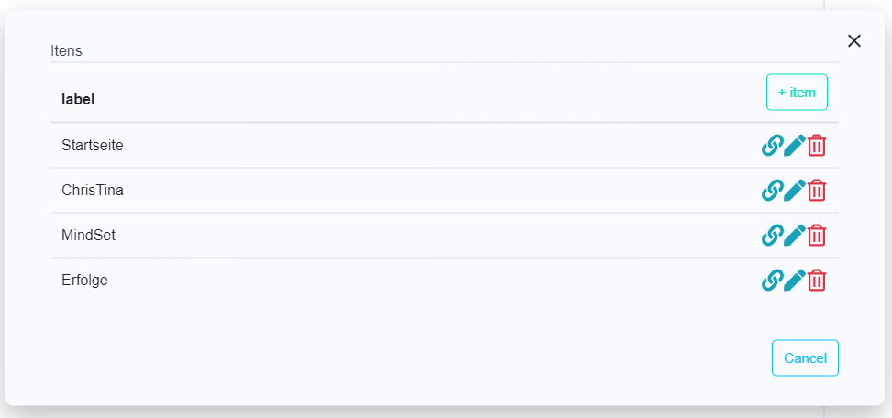Edit the Erfolge entry with pencil
892x418 pixels.
(x=794, y=280)
